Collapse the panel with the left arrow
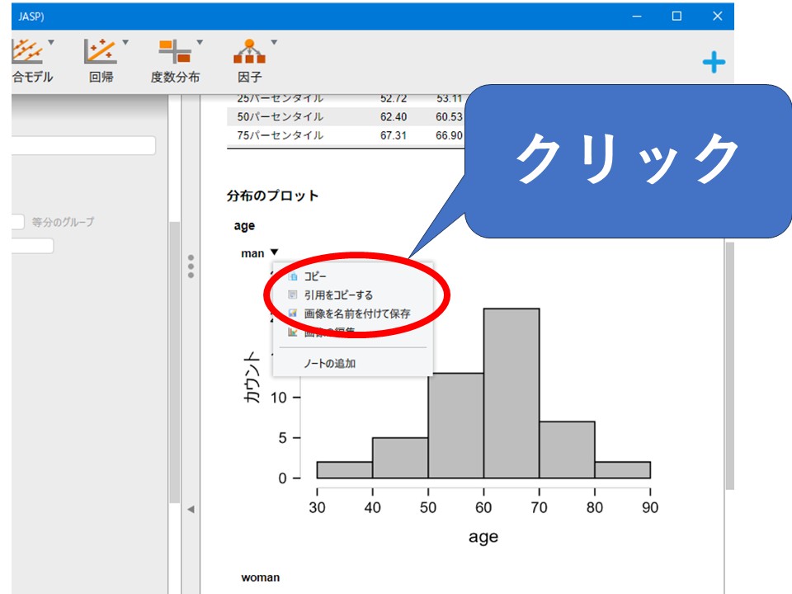The image size is (792, 594). click(191, 510)
